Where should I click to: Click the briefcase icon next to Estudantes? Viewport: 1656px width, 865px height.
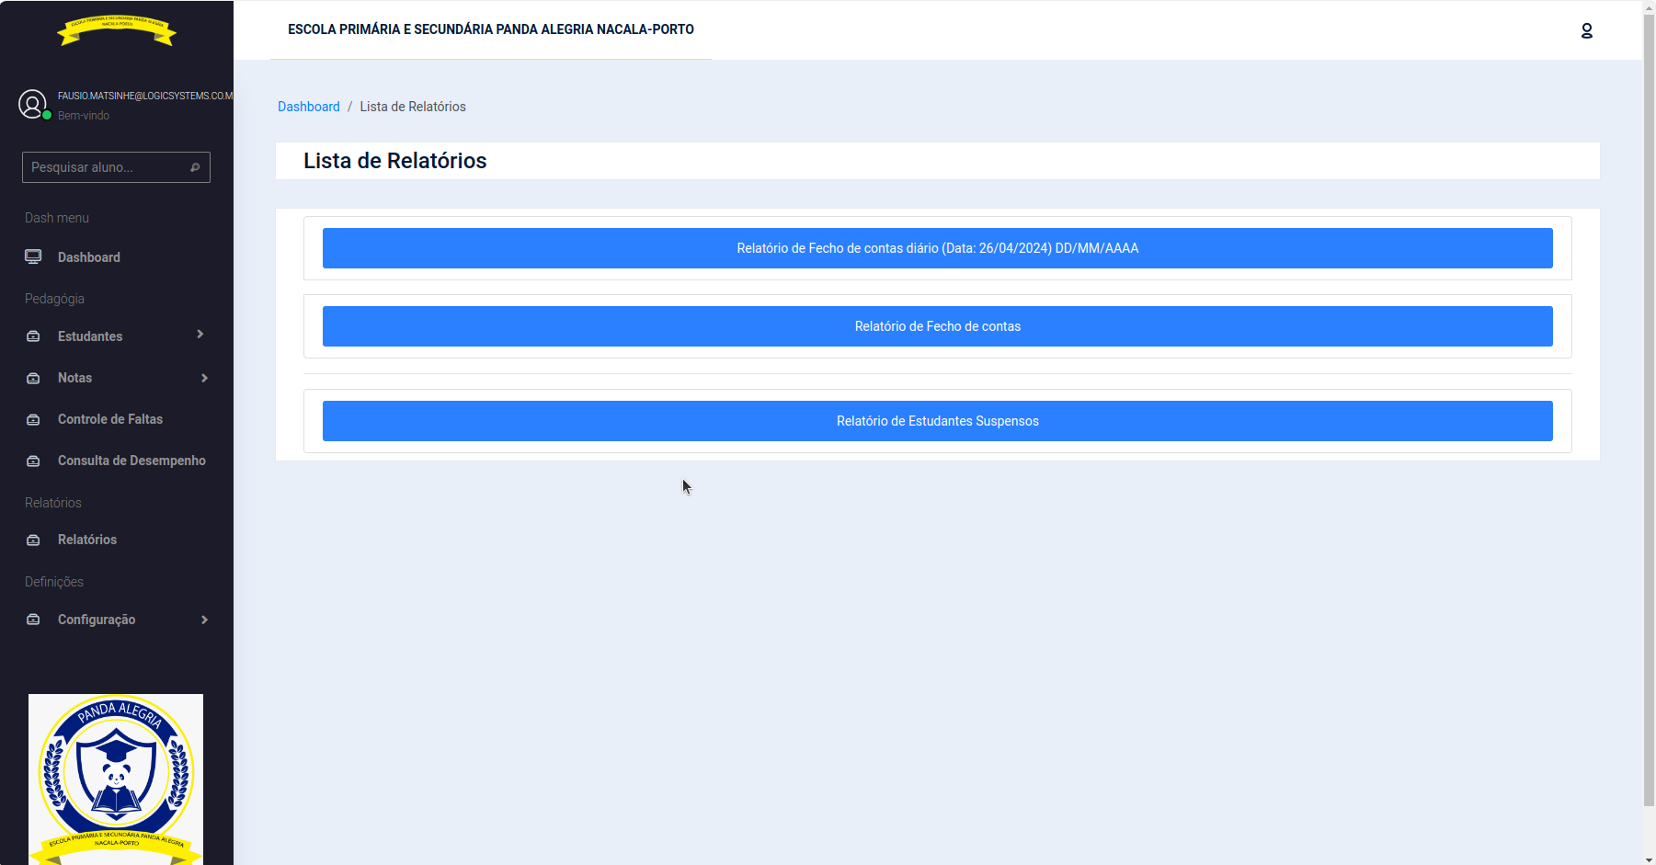33,336
